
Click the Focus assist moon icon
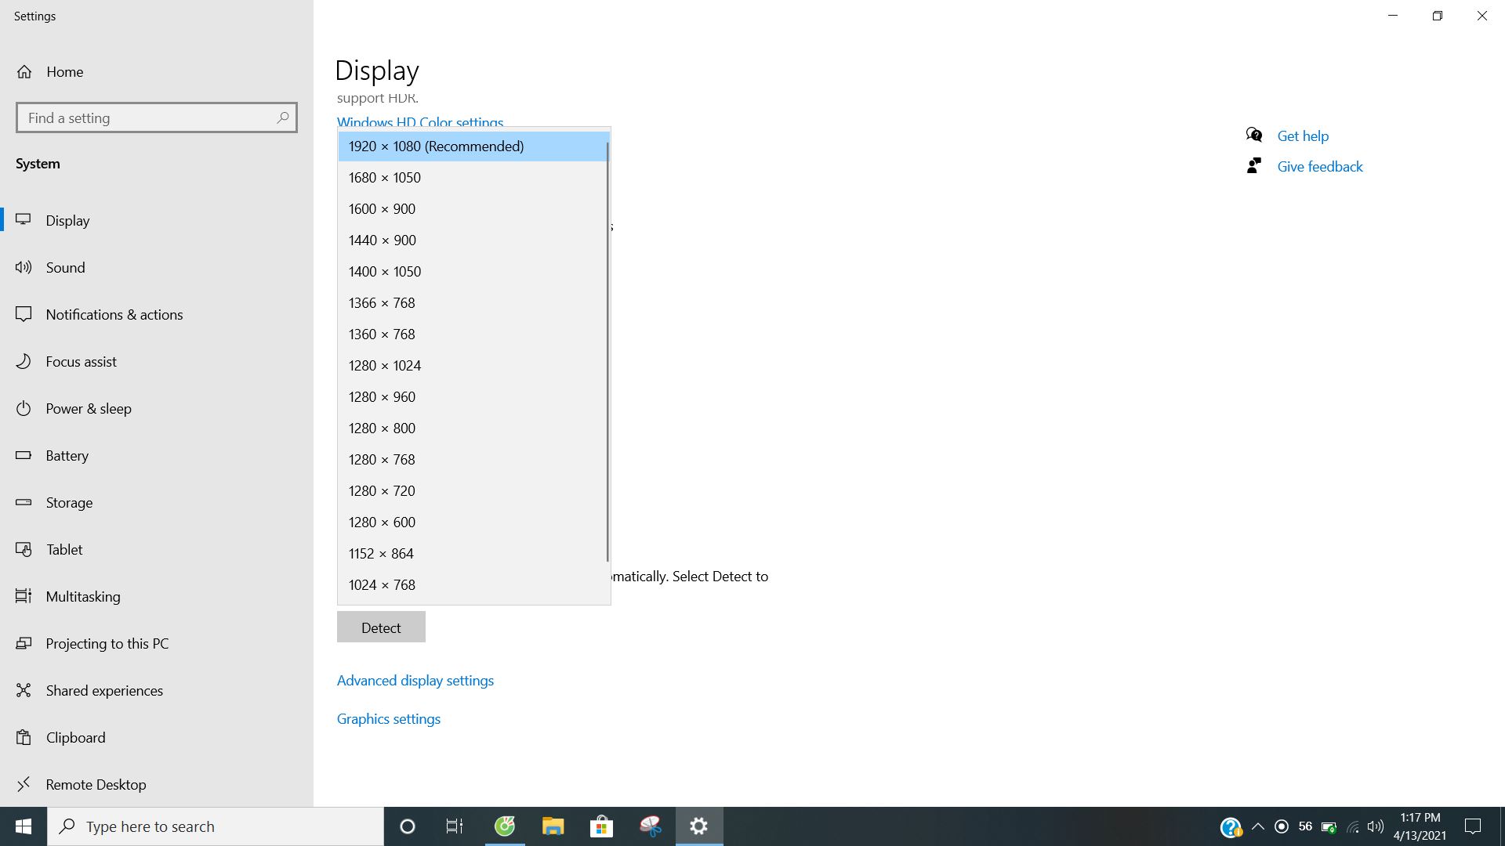pos(24,361)
